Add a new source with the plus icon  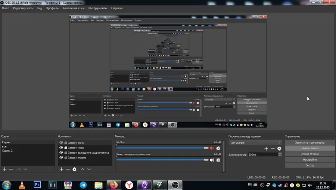click(x=62, y=169)
